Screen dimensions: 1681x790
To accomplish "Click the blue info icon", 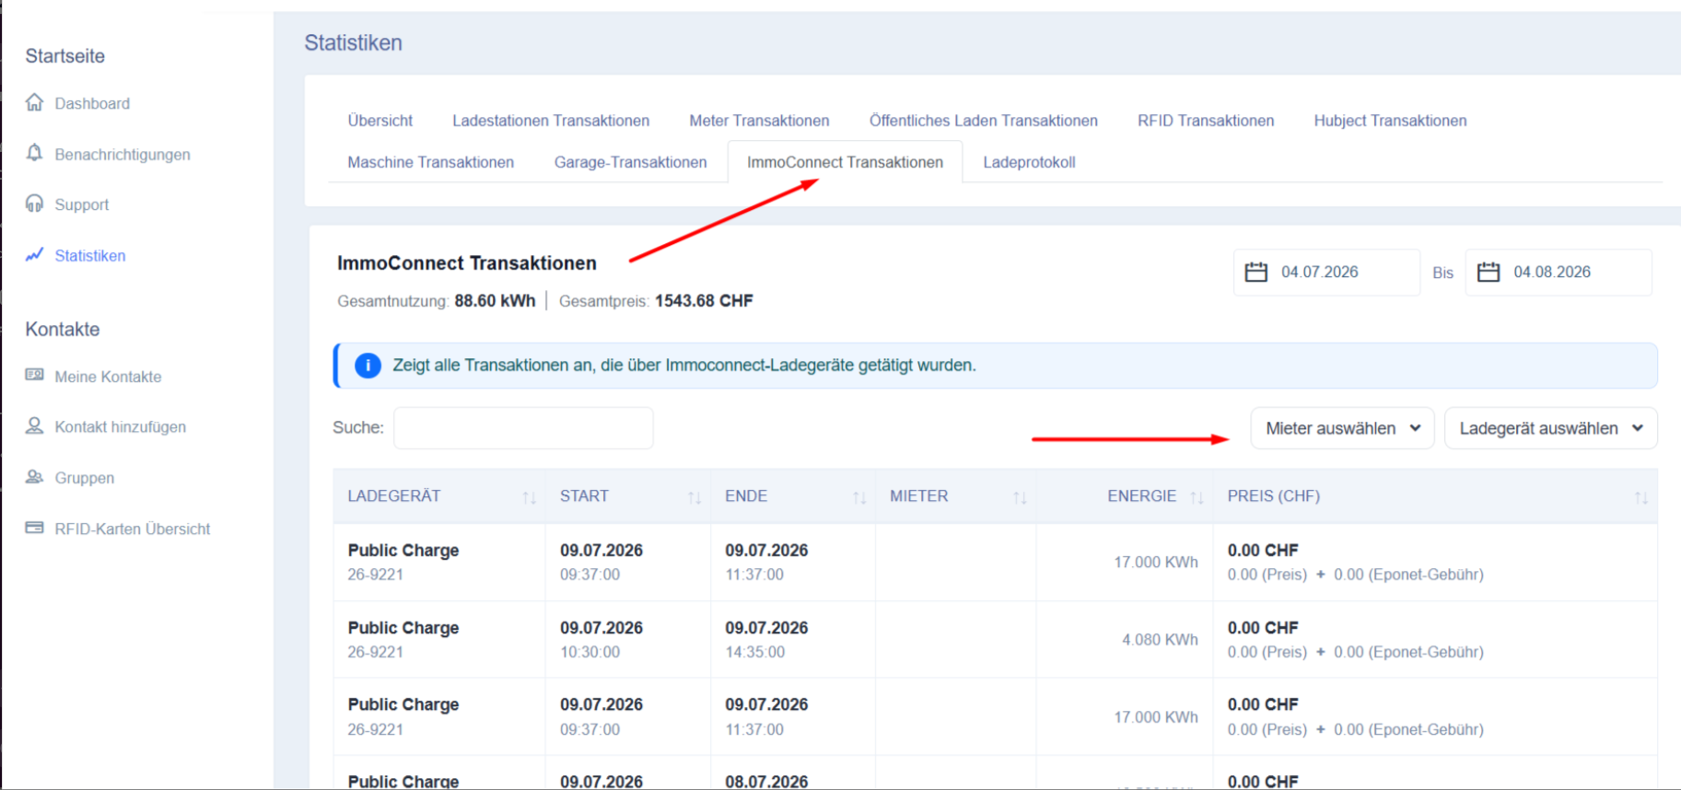I will tap(368, 366).
